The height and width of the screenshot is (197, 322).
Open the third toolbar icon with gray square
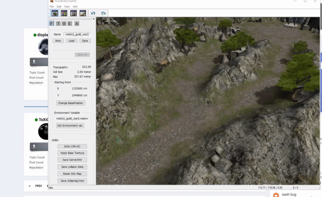tap(73, 13)
